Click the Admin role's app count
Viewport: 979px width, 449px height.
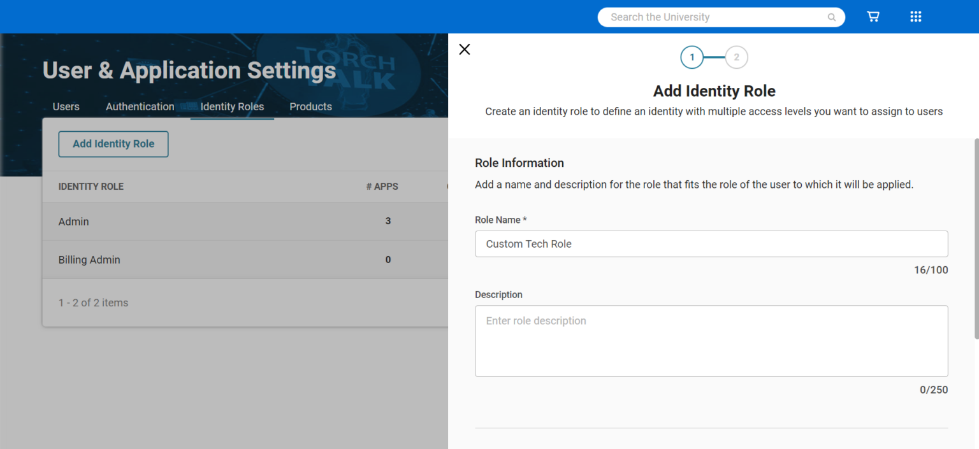(x=388, y=221)
